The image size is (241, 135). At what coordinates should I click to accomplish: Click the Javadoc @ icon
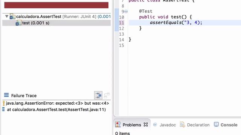[x=155, y=124]
